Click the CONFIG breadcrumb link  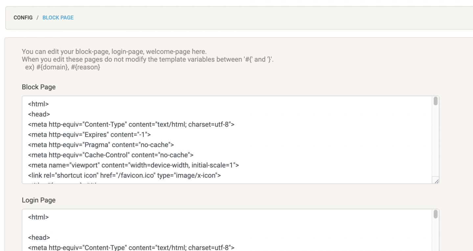[x=23, y=18]
